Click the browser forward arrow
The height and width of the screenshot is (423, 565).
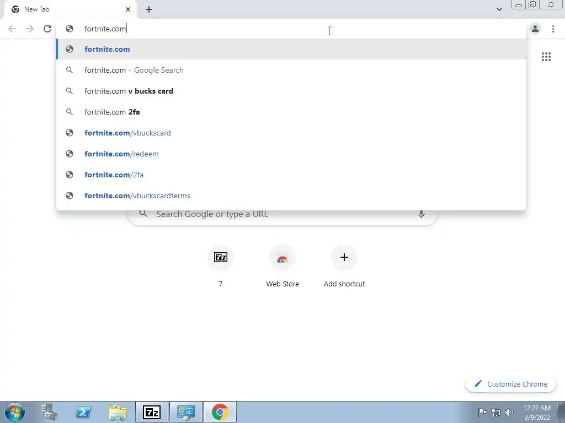30,29
